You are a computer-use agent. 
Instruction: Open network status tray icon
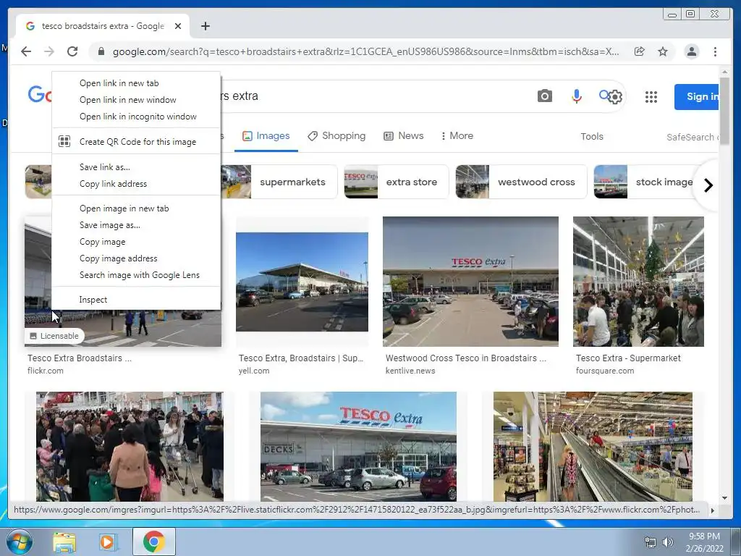(x=651, y=542)
